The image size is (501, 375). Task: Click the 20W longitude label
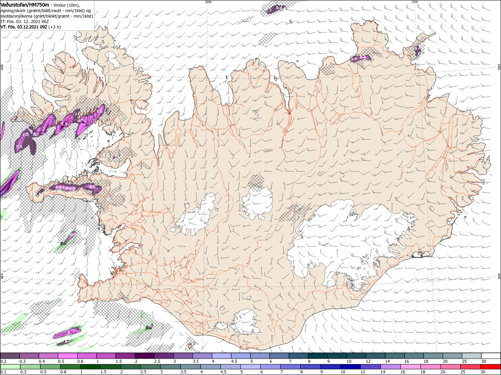click(x=208, y=2)
